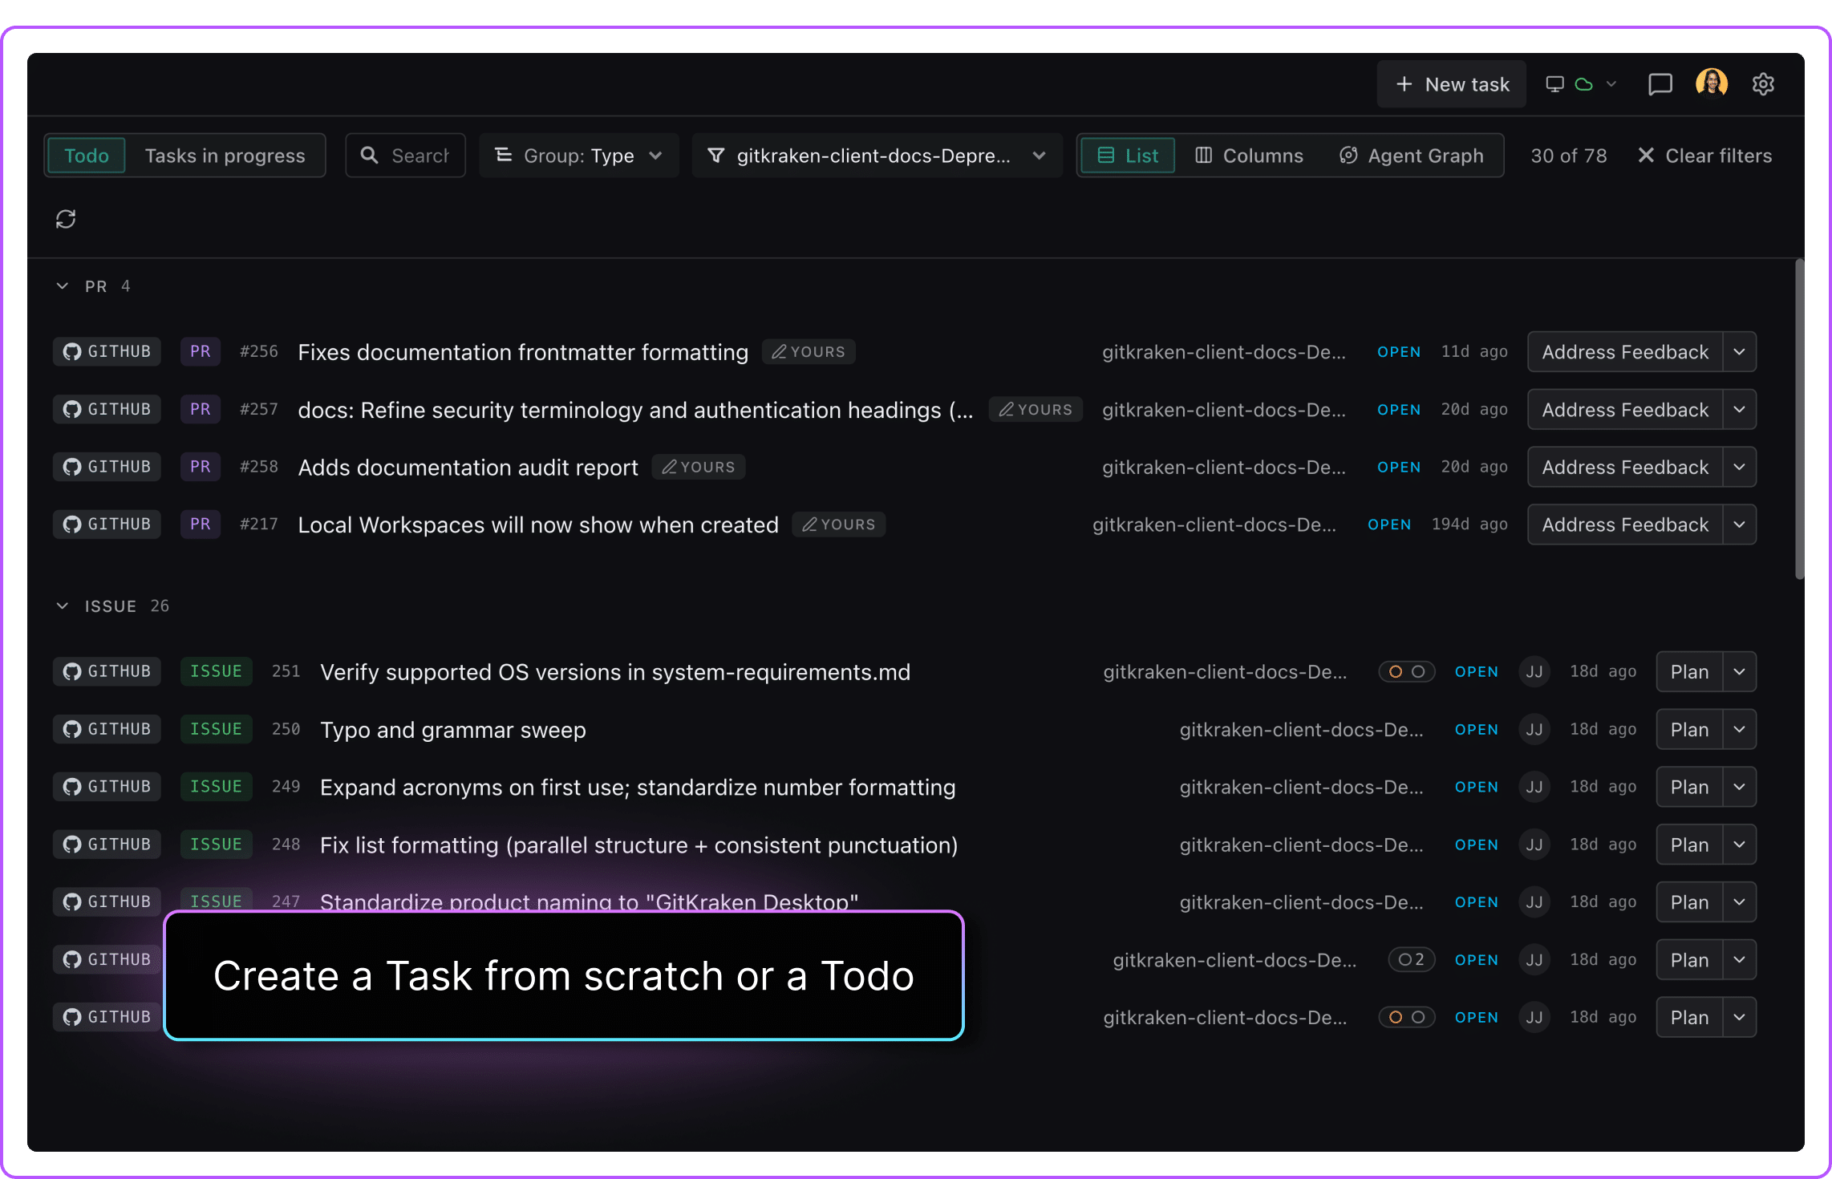The image size is (1832, 1179).
Task: Open 'docs: Refine security terminology' PR
Action: pyautogui.click(x=635, y=410)
